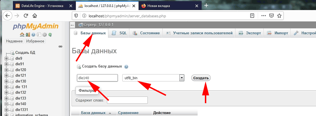Click the dle9 database icon in tree
The width and height of the screenshot is (316, 116).
[12, 59]
